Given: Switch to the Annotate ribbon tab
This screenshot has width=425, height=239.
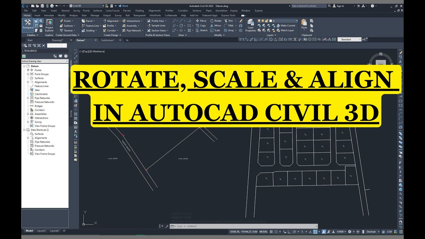Looking at the screenshot, I should click(x=49, y=15).
